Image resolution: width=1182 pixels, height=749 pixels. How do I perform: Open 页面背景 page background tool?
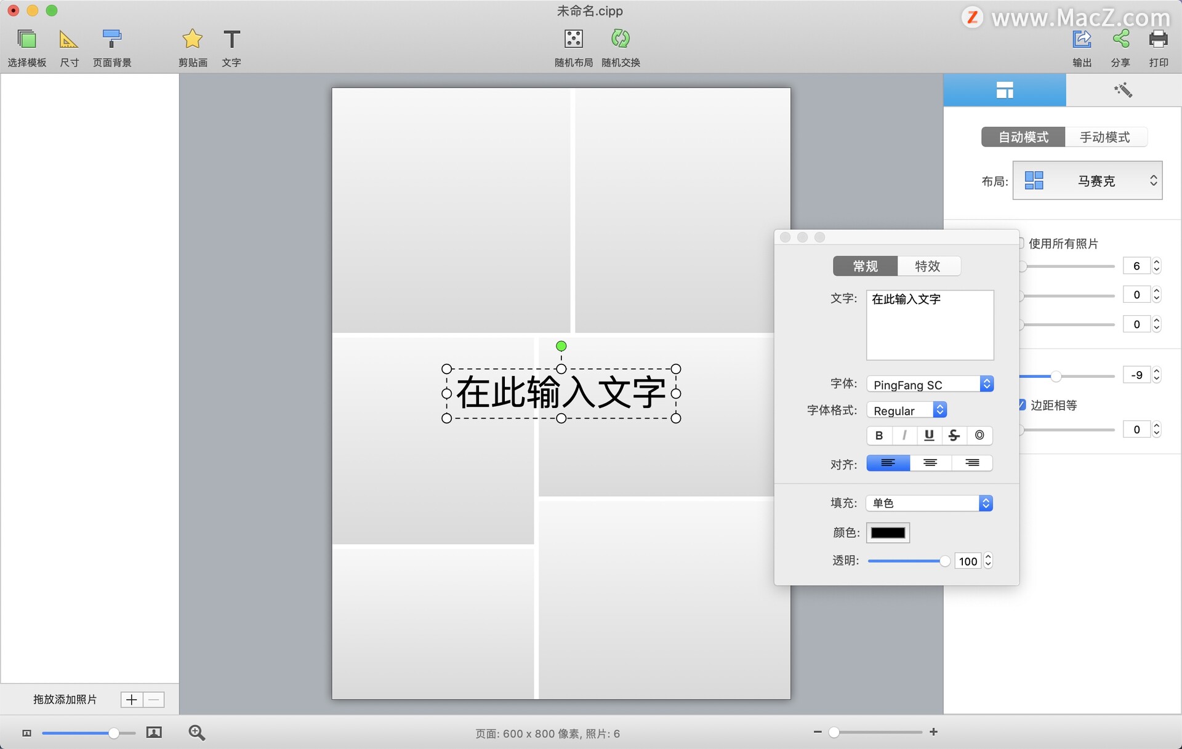pos(111,46)
